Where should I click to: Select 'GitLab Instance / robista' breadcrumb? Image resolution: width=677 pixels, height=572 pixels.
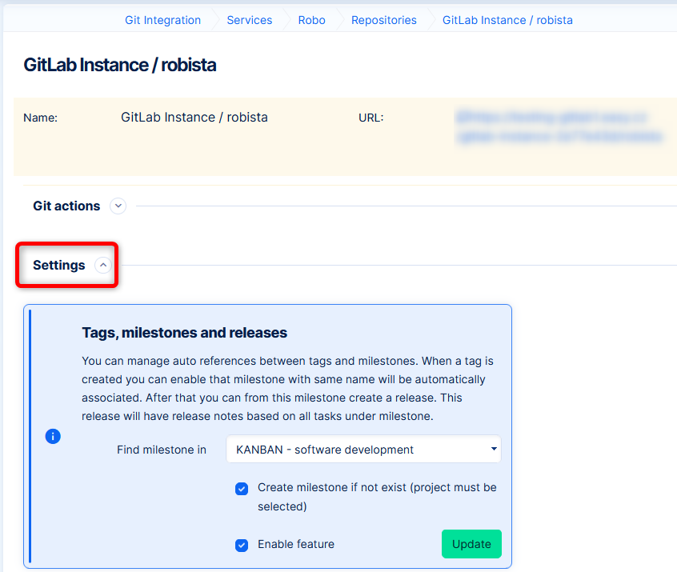(x=507, y=20)
